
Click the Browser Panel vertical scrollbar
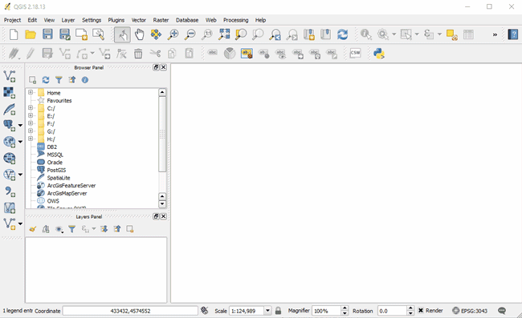(162, 134)
